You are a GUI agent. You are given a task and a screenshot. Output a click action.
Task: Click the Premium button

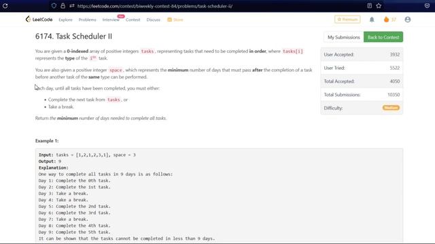(347, 20)
